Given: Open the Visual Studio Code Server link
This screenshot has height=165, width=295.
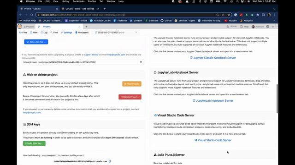Looking at the screenshot, I should pyautogui.click(x=213, y=140).
